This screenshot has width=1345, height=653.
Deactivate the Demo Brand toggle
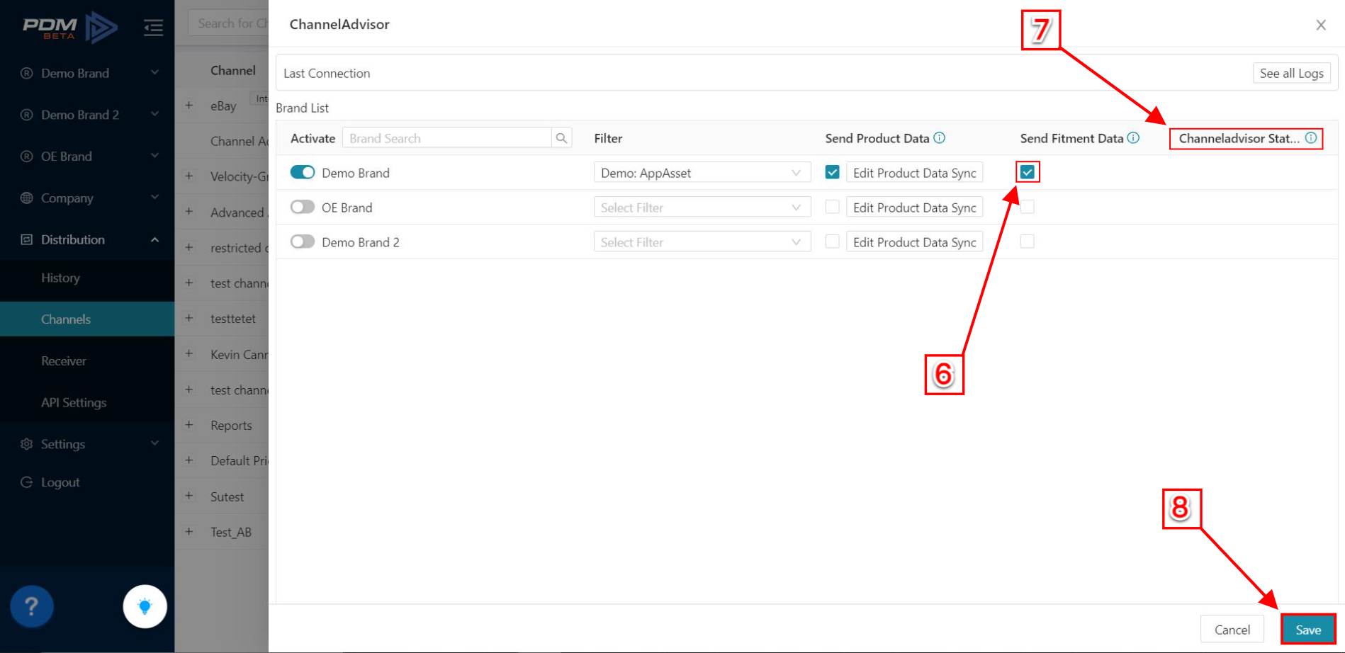click(303, 172)
